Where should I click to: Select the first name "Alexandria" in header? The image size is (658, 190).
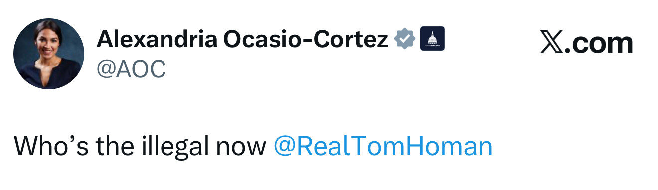(157, 39)
